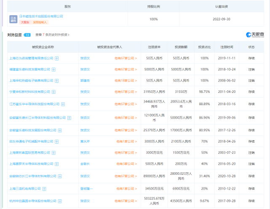The image size is (270, 209).
Task: Click plus icon beside 启东申通电子机械配件有限公司
Action: (56, 141)
